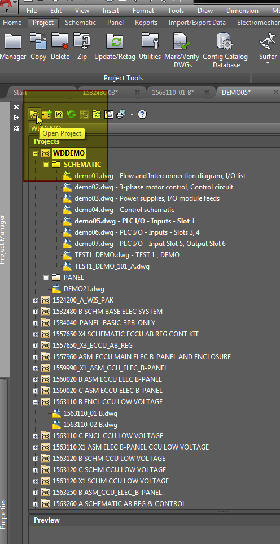
Task: Toggle auto-hide on the Project Manager palette
Action: point(16,118)
